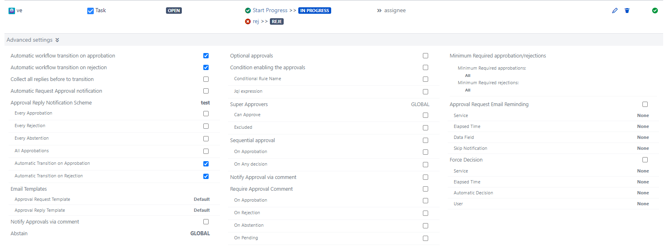The width and height of the screenshot is (668, 247).
Task: Click the blue Task type icon
Action: 91,11
